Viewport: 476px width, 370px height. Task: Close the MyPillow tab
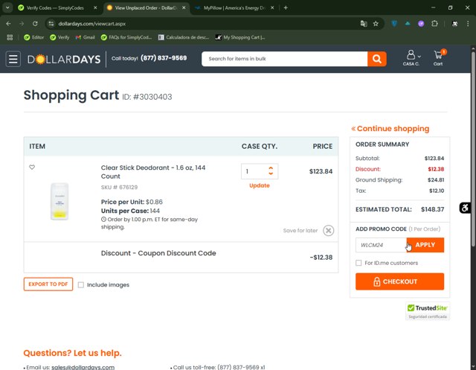tap(272, 8)
